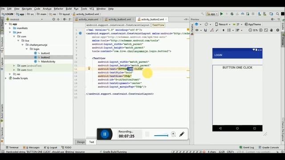The height and width of the screenshot is (160, 285).
Task: Open design surface layers dropdown
Action: click(198, 24)
